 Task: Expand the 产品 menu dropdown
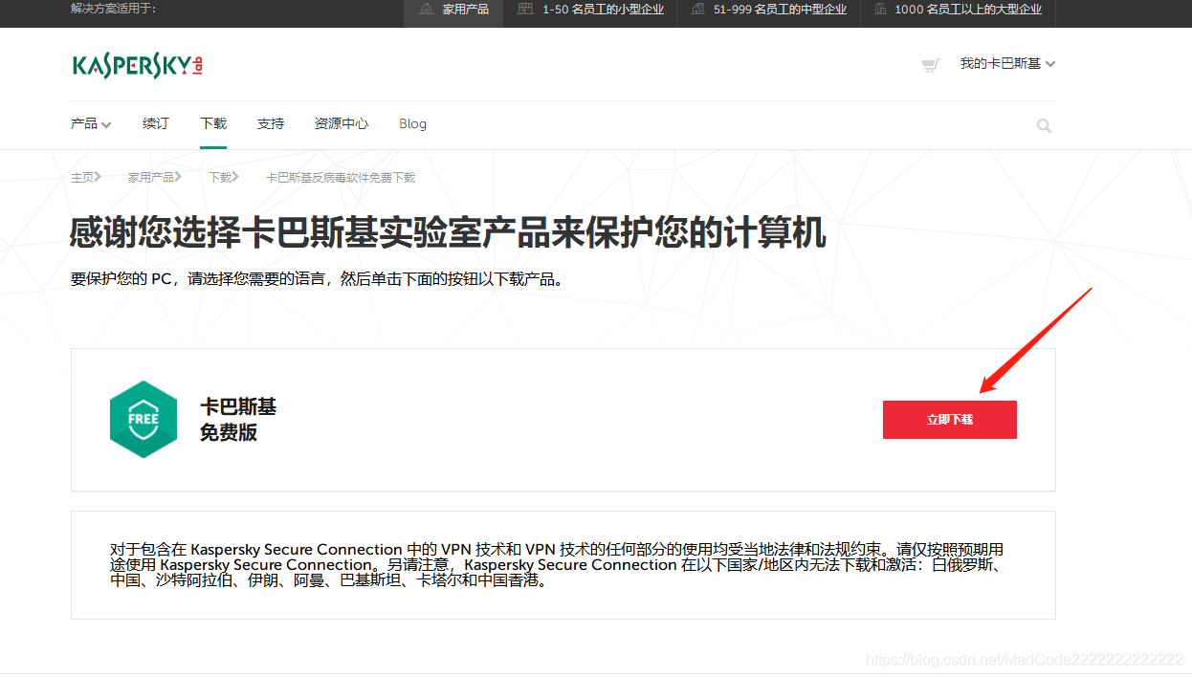[x=91, y=123]
